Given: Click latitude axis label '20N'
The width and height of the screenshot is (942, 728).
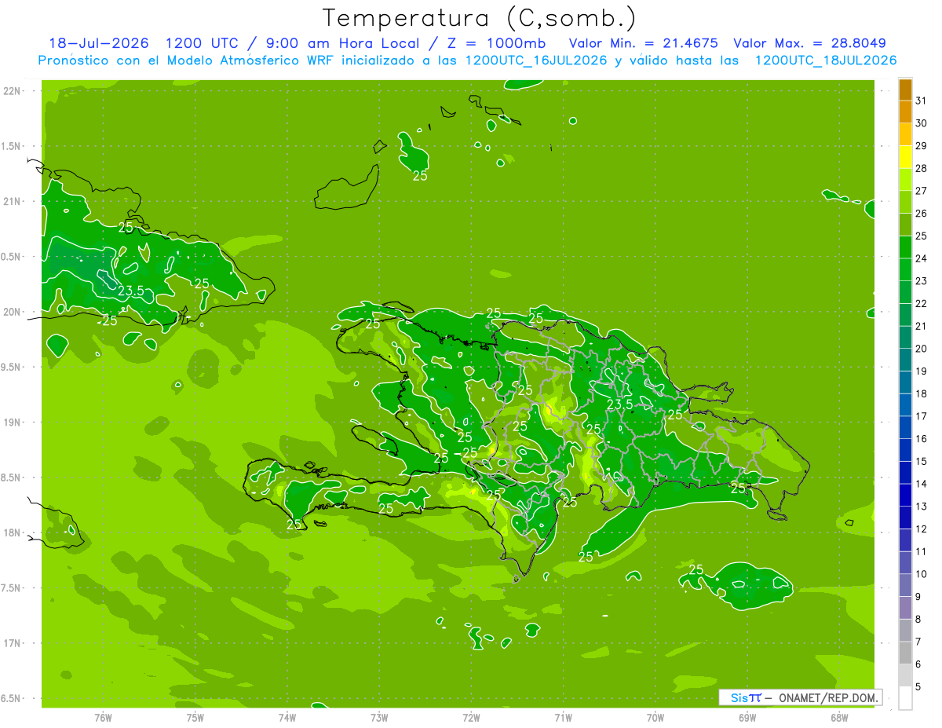Looking at the screenshot, I should [13, 312].
